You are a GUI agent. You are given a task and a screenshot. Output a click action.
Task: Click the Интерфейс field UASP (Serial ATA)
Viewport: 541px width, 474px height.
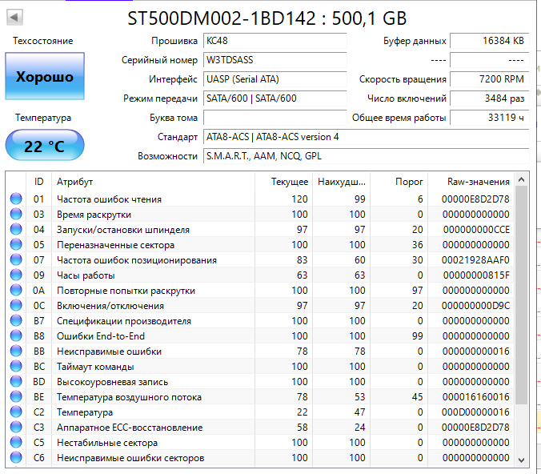point(275,79)
